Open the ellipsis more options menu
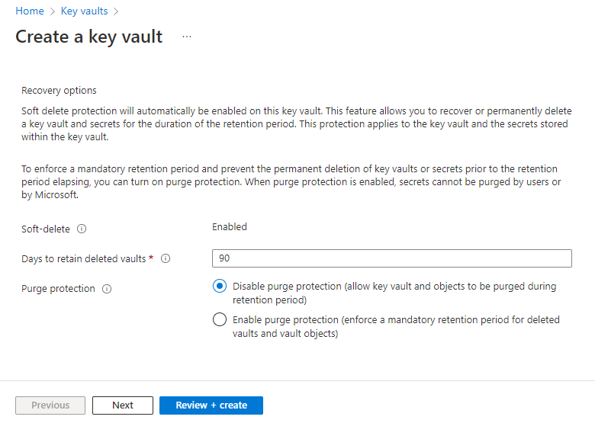595x423 pixels. (187, 37)
